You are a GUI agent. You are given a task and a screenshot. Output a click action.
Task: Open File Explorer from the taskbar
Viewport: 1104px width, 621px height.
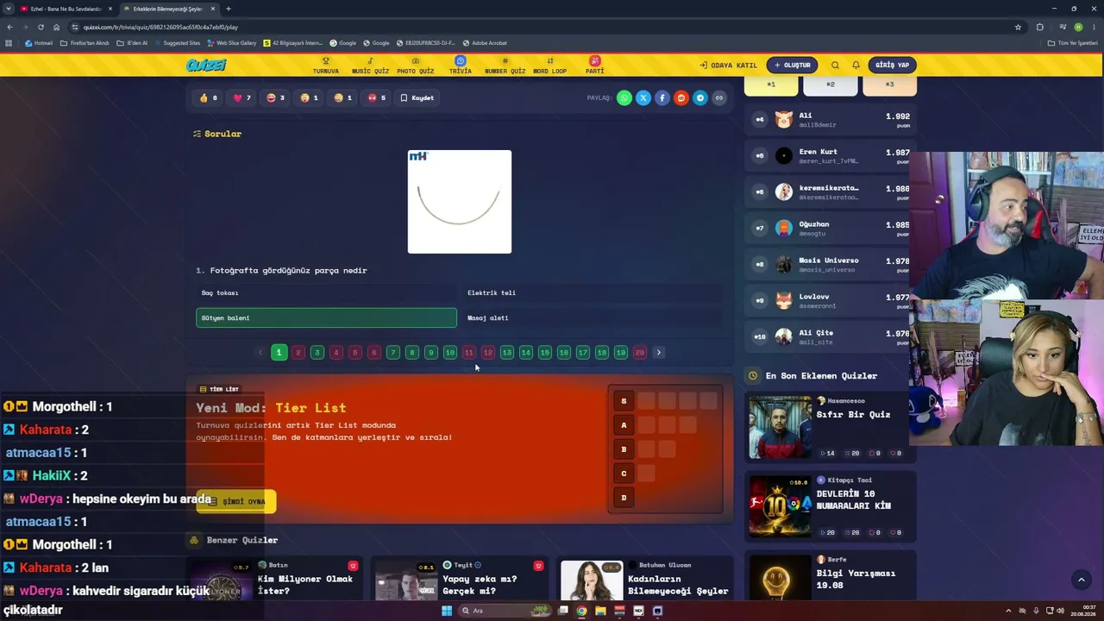coord(600,611)
